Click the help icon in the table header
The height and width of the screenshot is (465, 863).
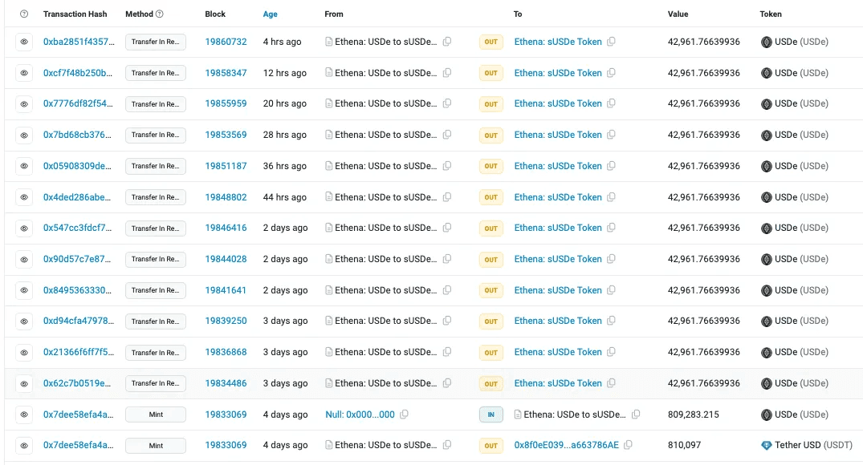coord(24,14)
